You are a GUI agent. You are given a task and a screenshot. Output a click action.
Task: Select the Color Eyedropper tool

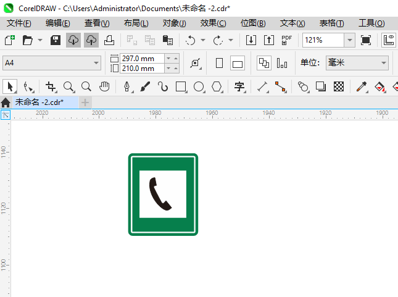[362, 86]
